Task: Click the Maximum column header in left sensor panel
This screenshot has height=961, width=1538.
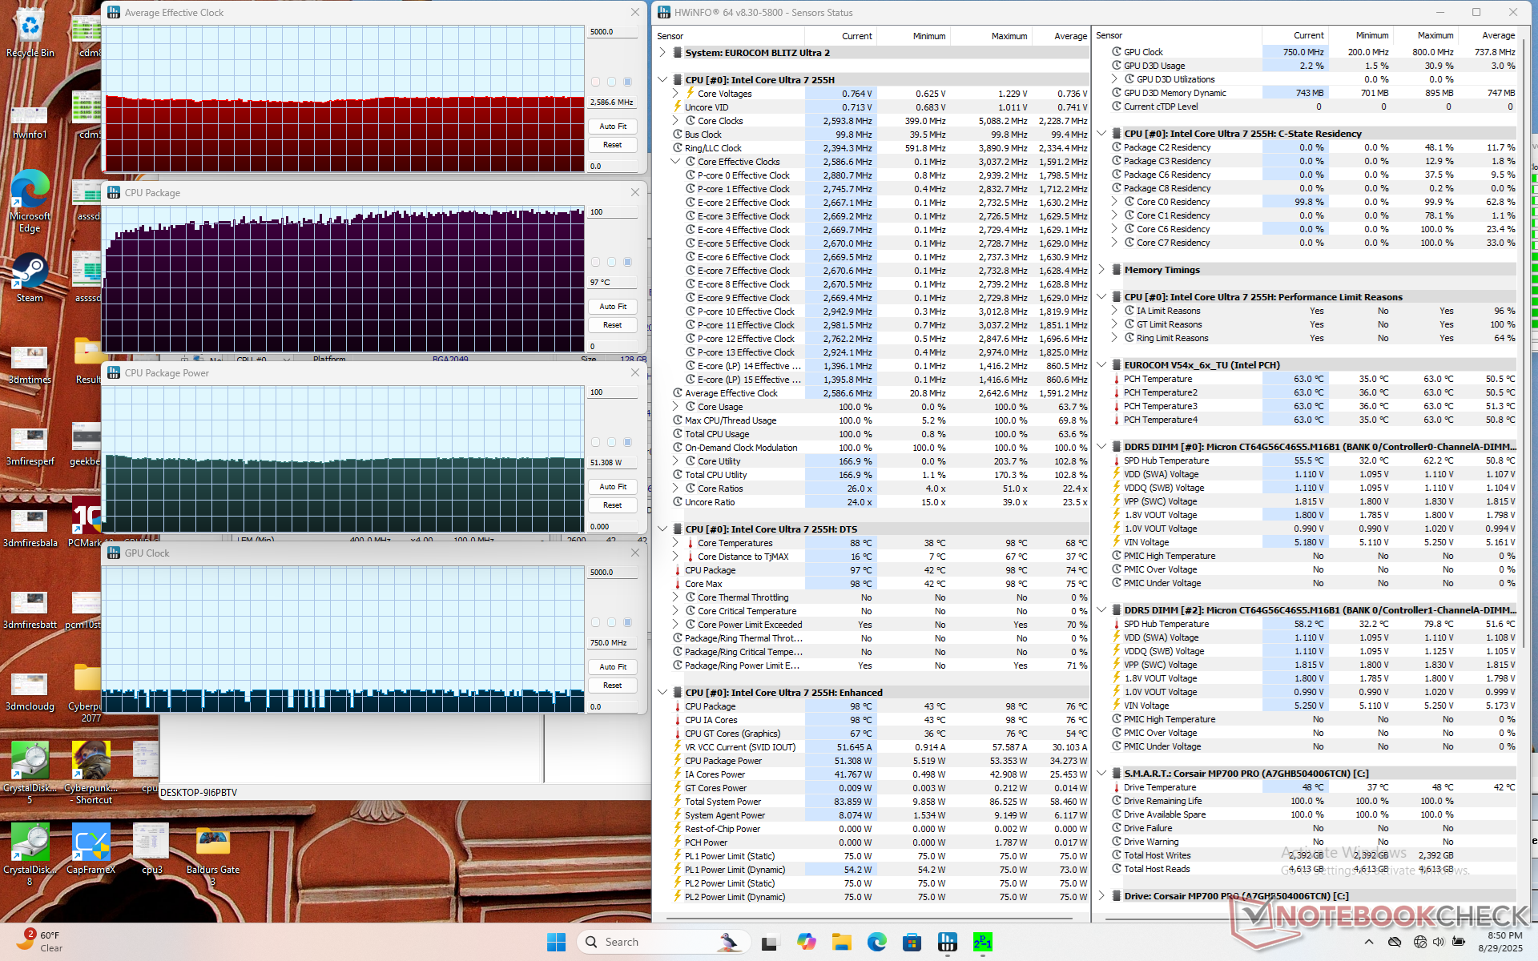Action: click(991, 36)
